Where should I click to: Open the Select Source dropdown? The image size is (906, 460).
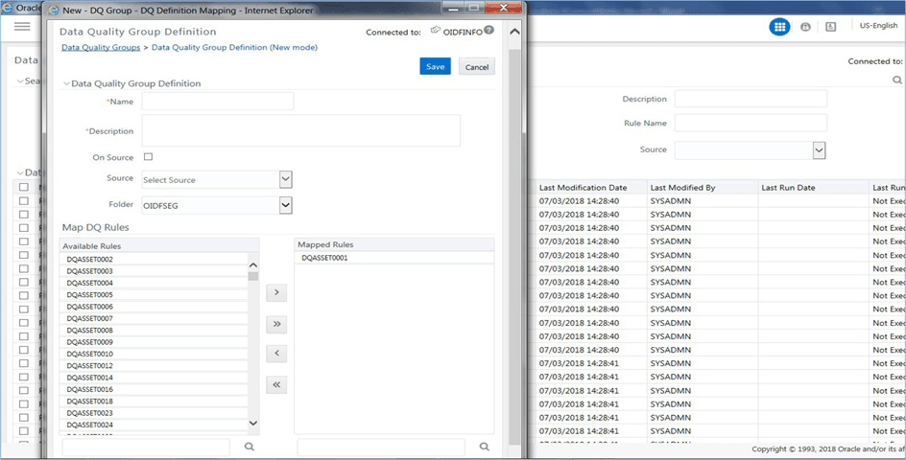pos(285,179)
